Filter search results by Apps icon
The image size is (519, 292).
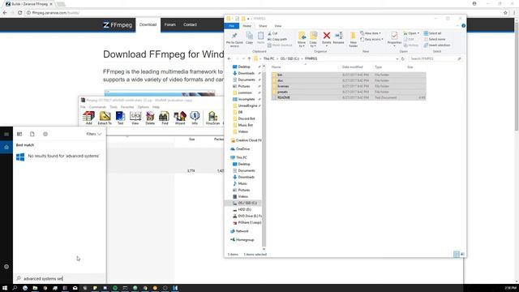pyautogui.click(x=19, y=134)
